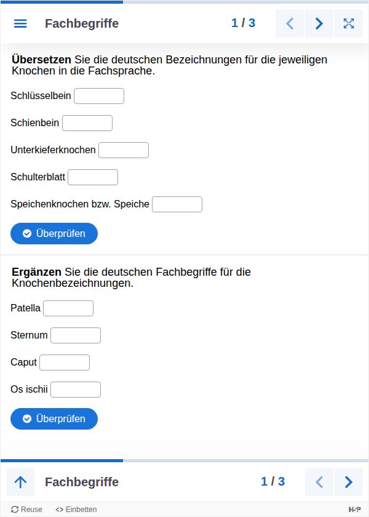
Task: Select the Schienbein input box
Action: tap(87, 123)
